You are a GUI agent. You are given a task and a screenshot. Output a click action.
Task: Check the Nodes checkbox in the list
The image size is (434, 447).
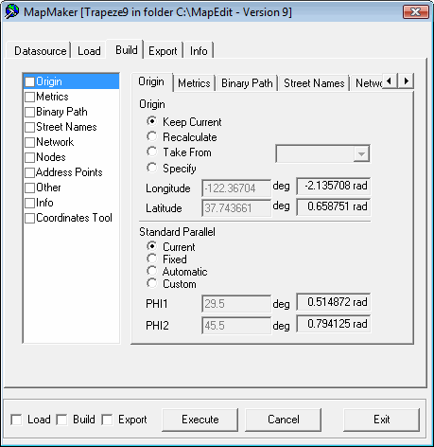click(x=29, y=157)
